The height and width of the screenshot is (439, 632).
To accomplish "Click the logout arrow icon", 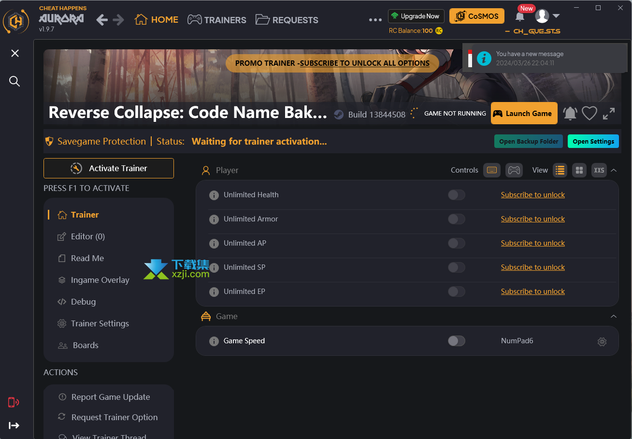I will [14, 425].
